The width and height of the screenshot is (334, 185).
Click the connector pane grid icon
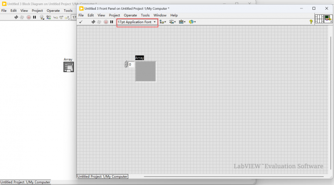(x=319, y=19)
